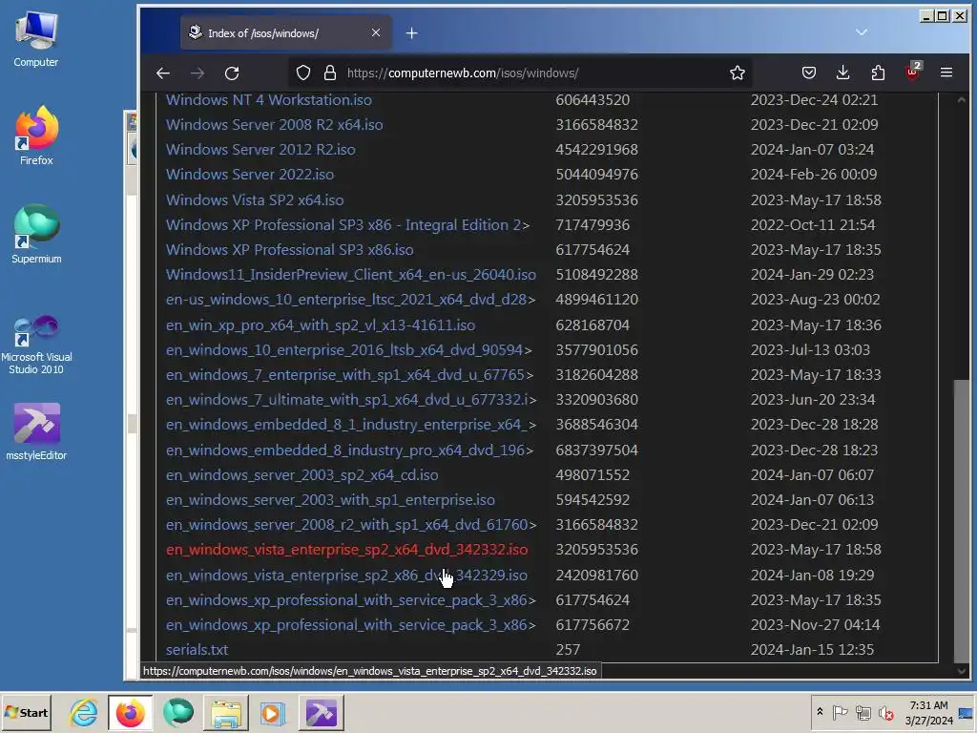Image resolution: width=977 pixels, height=733 pixels.
Task: Open the Extensions puzzle icon
Action: point(878,73)
